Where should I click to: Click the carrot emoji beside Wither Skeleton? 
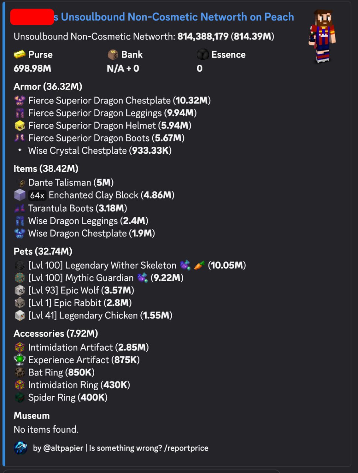tap(199, 265)
